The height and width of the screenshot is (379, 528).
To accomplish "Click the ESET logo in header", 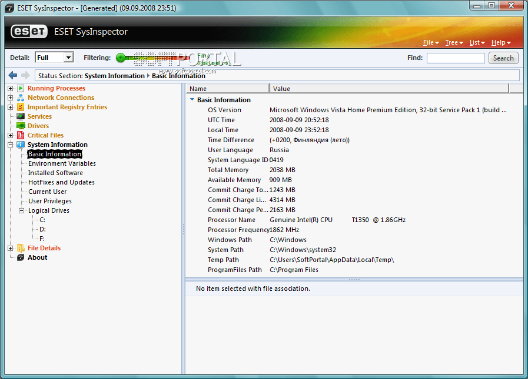I will (x=29, y=32).
